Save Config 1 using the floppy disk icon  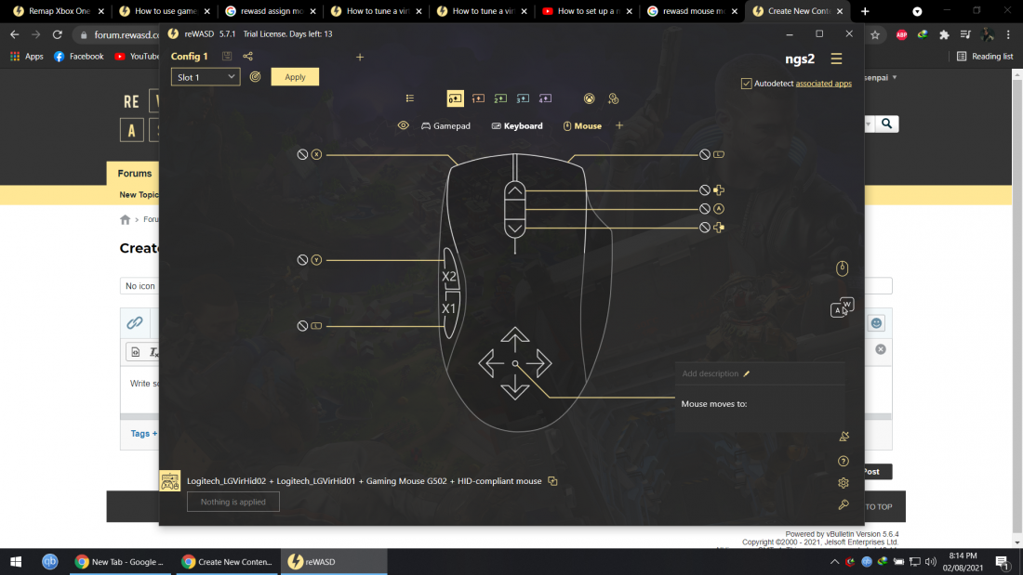click(227, 56)
